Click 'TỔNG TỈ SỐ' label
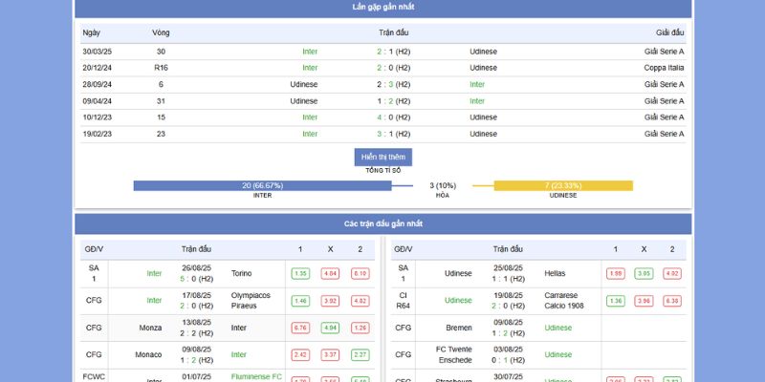 click(x=383, y=171)
